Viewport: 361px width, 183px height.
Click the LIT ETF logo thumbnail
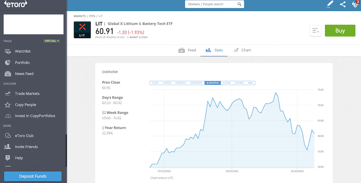pos(82,30)
